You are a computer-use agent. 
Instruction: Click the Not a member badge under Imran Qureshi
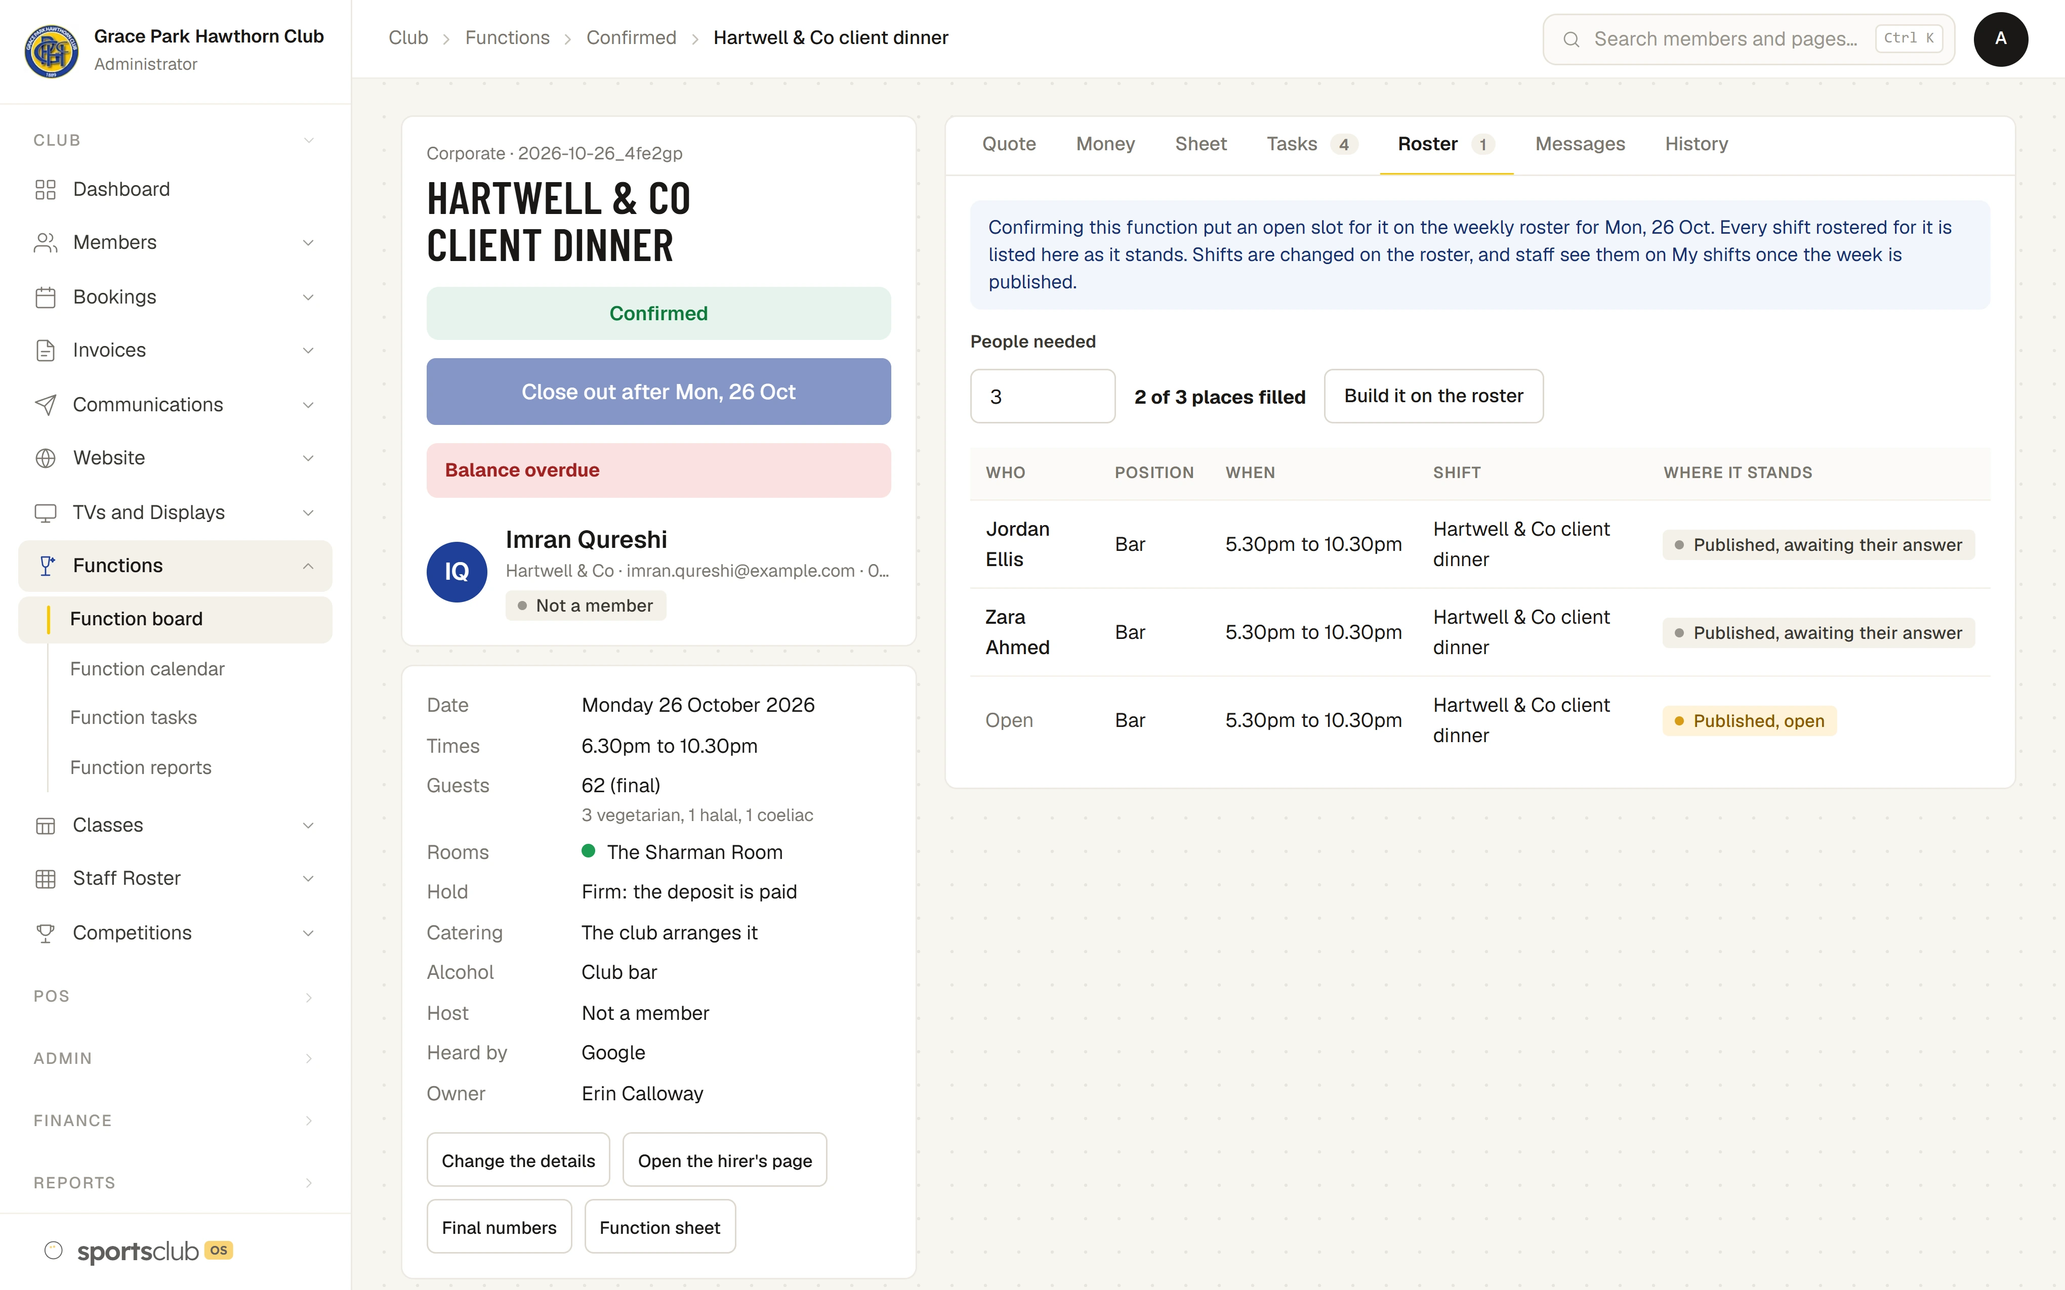[x=586, y=606]
